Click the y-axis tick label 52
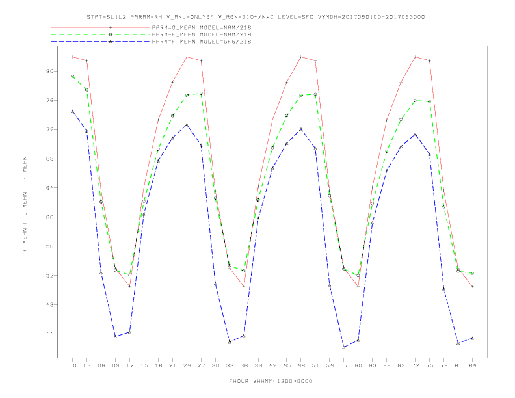This screenshot has height=398, width=515. pos(49,275)
